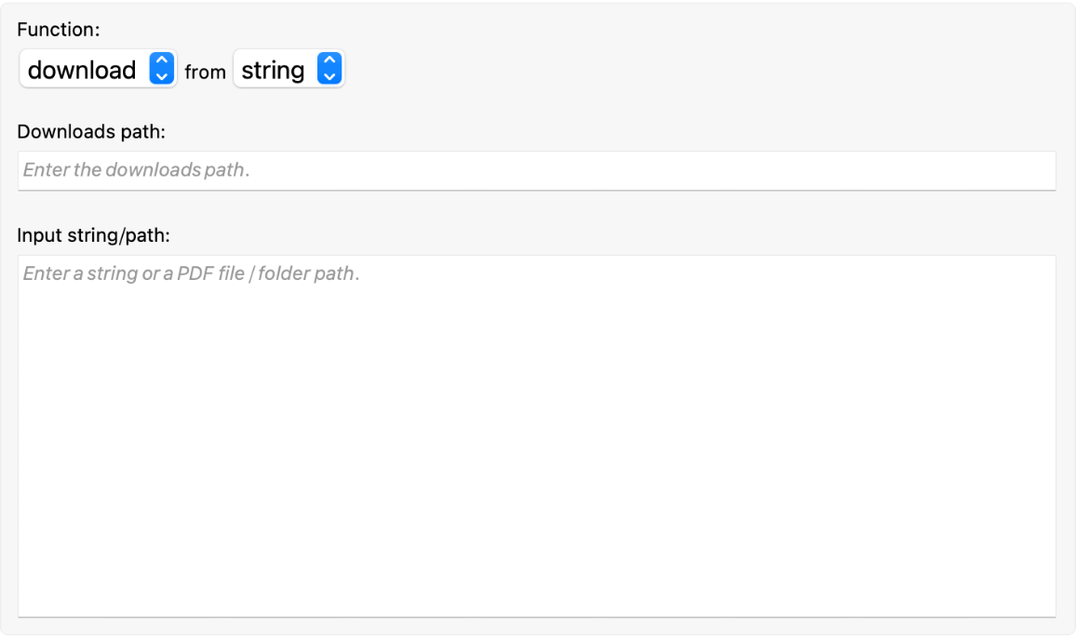Viewport: 1076px width, 638px height.
Task: Click the blue chevron arrows beside "download"
Action: [x=162, y=70]
